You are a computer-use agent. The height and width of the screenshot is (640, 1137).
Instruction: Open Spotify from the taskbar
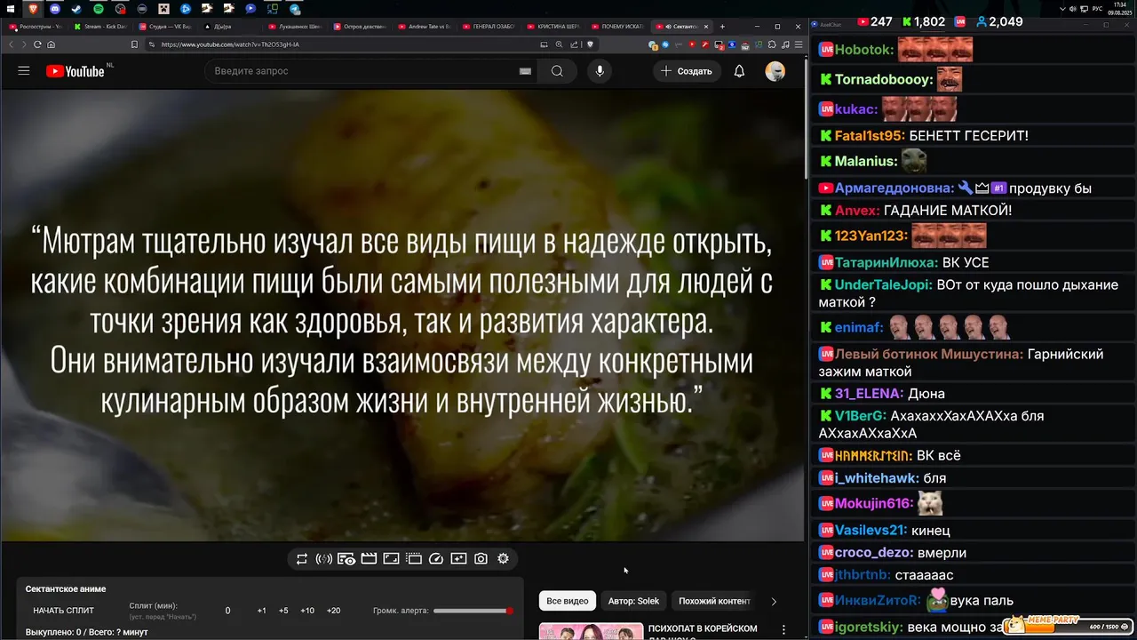click(x=99, y=8)
